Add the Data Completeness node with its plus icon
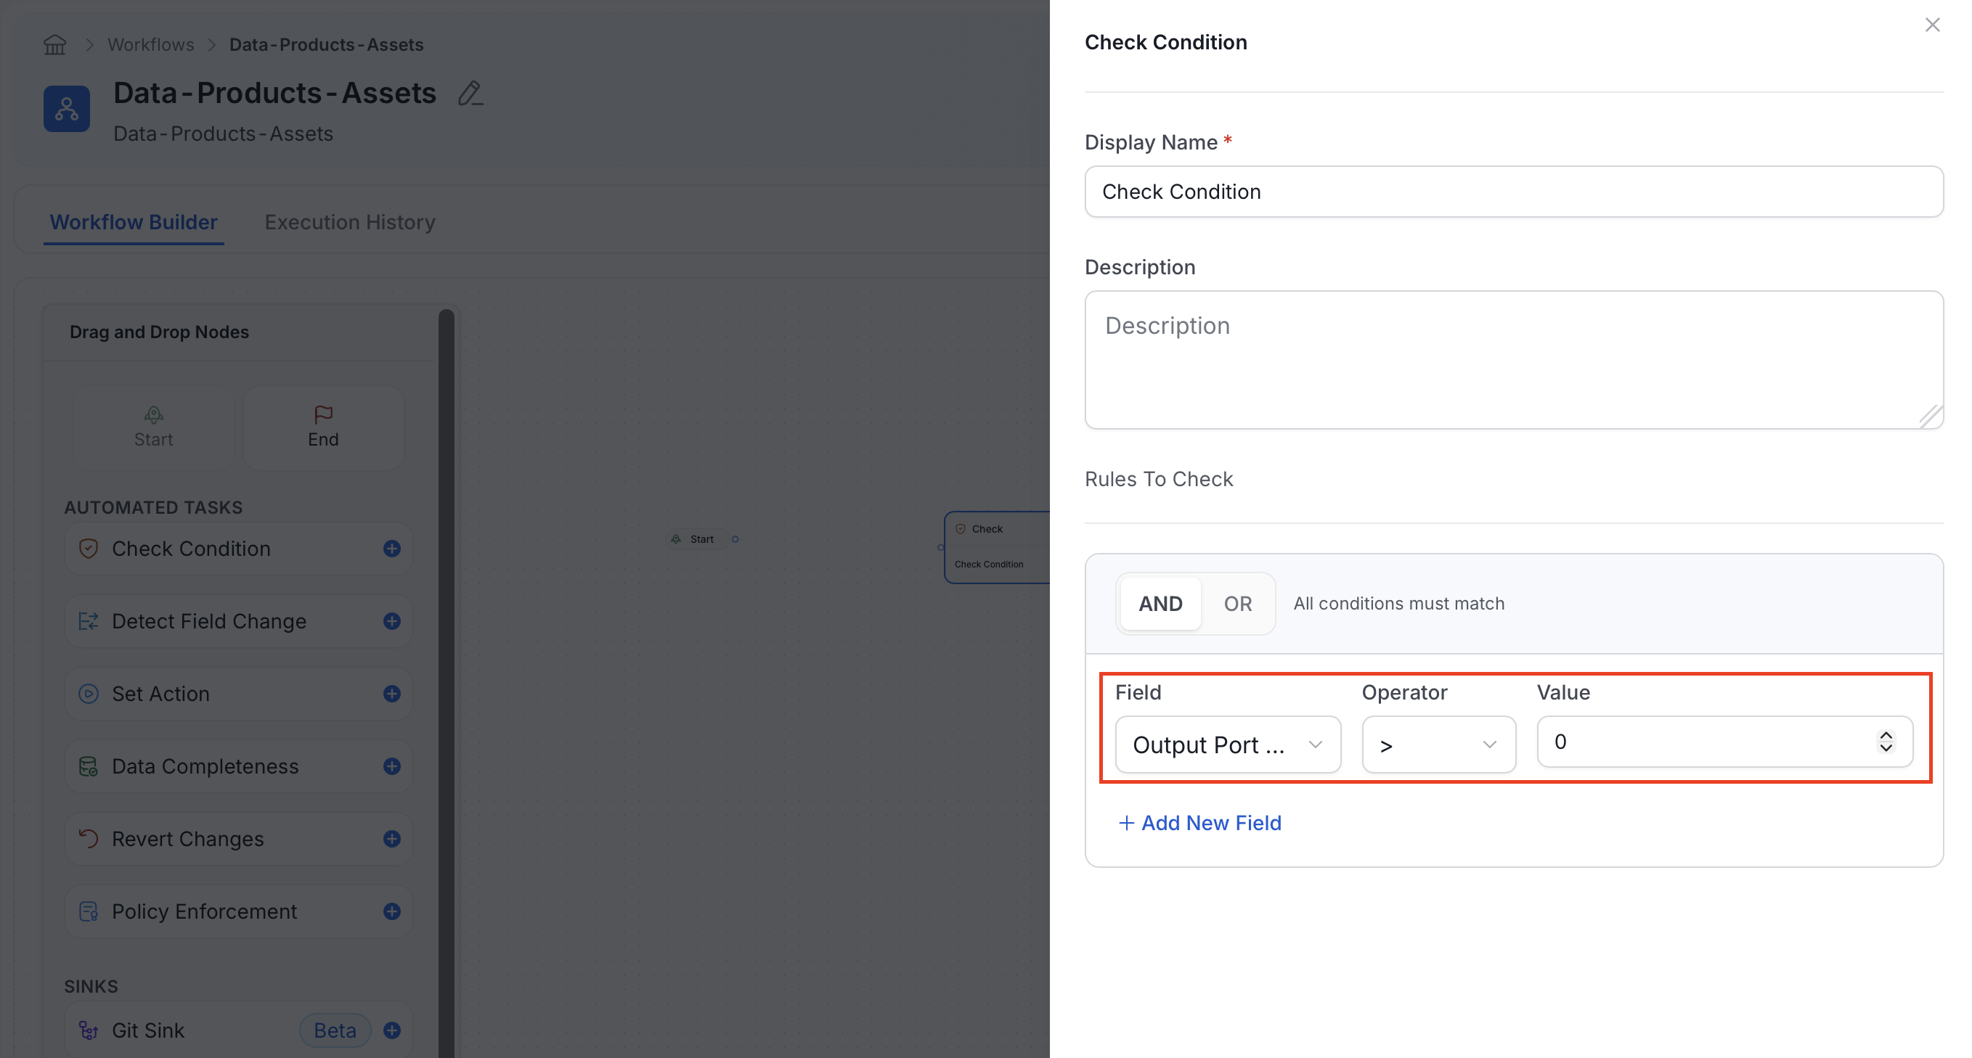The height and width of the screenshot is (1058, 1972). [x=392, y=766]
